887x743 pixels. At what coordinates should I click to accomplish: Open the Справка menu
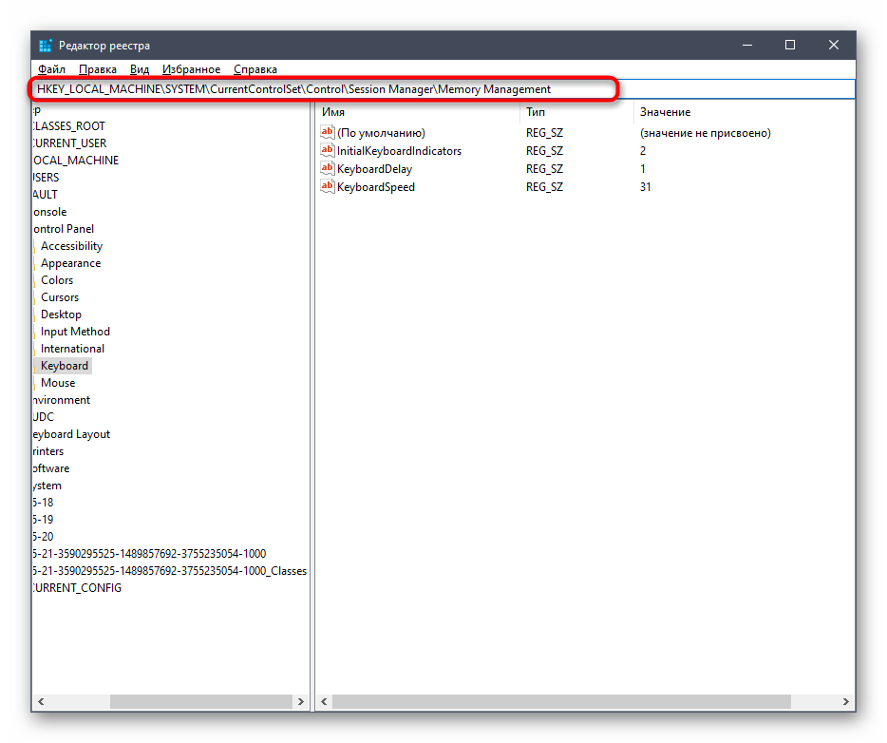click(x=255, y=69)
